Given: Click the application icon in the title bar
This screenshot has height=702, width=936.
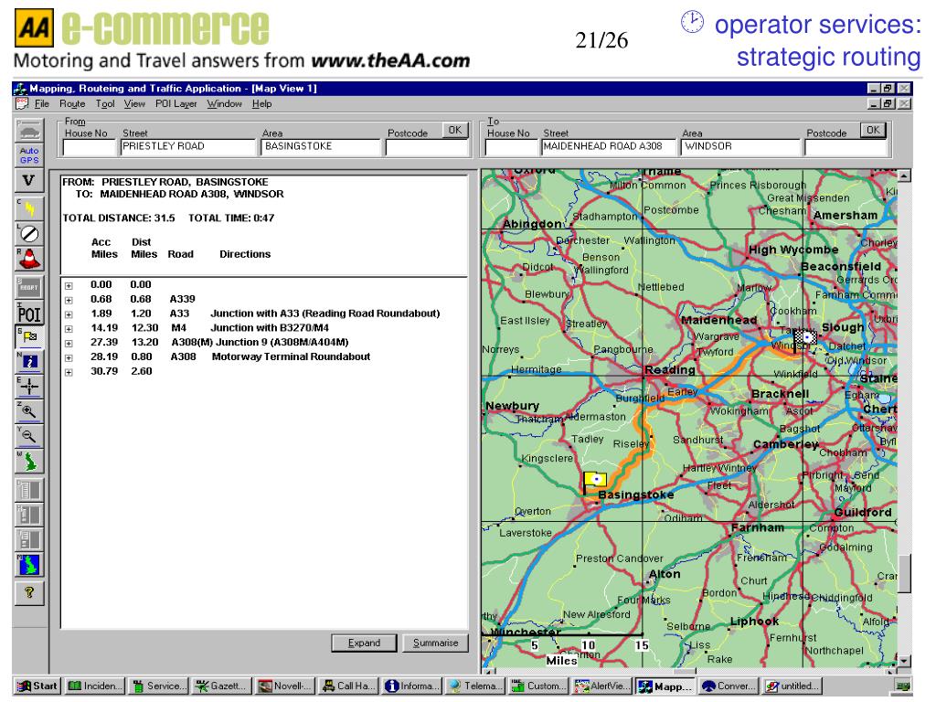Looking at the screenshot, I should click(21, 89).
